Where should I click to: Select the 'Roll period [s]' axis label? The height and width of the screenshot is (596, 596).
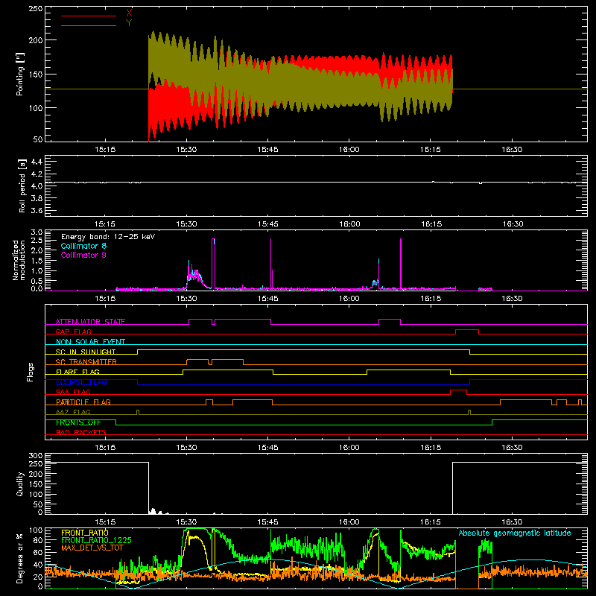22,186
